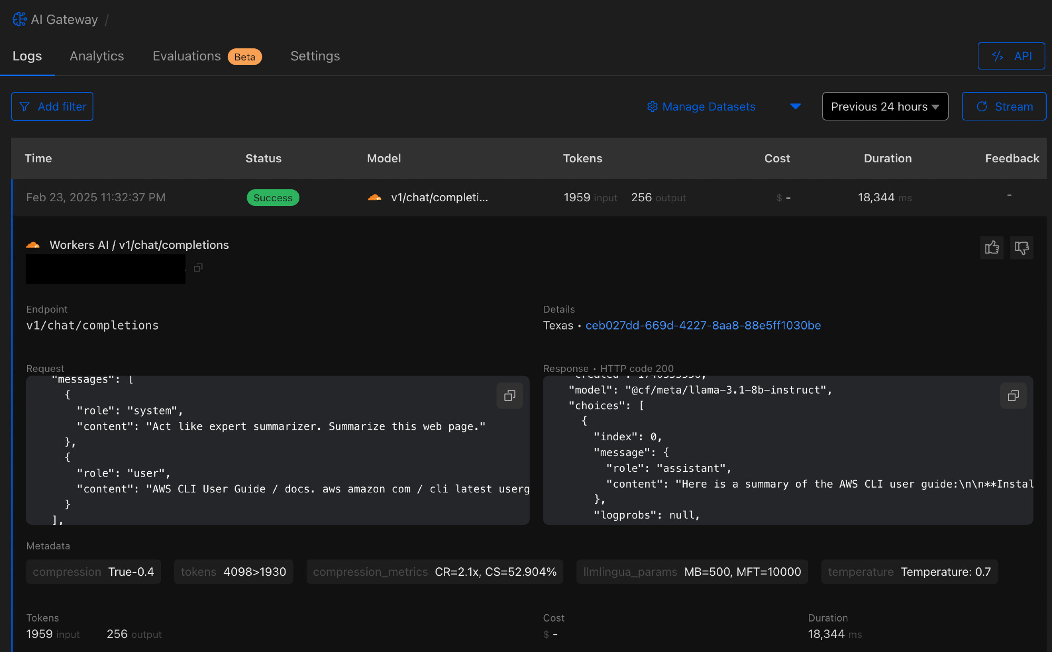
Task: Click the 18,344 ms duration in the log row
Action: pyautogui.click(x=885, y=198)
